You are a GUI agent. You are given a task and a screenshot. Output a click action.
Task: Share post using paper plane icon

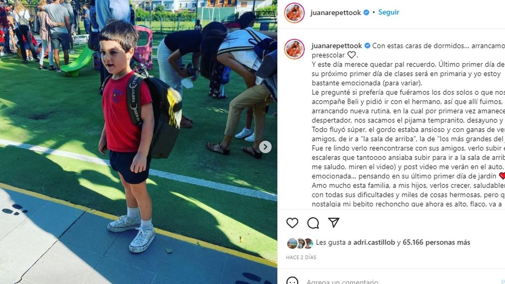[x=334, y=223]
